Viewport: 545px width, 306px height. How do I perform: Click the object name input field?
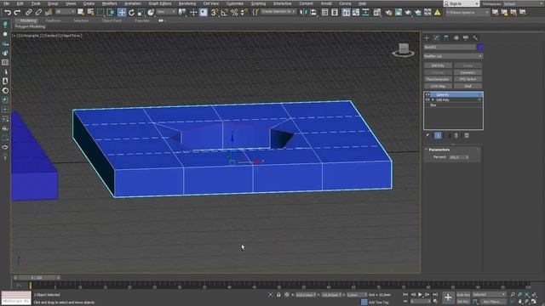[450, 48]
